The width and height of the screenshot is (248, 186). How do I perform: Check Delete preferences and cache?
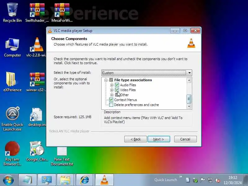click(x=111, y=105)
